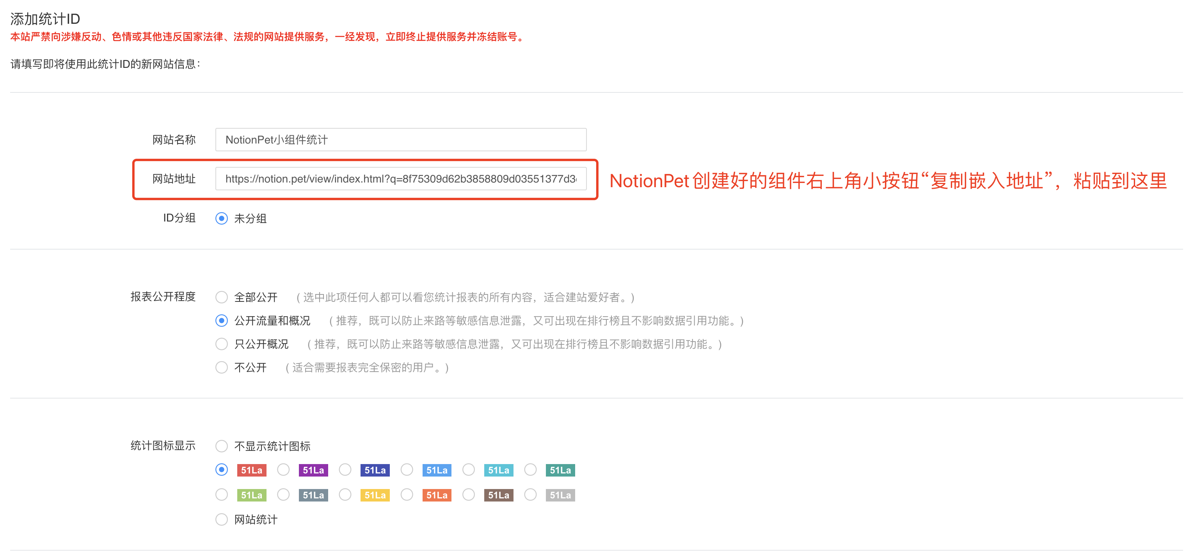This screenshot has height=560, width=1194.
Task: Click the 请填写即将使用此统计ID instruction text
Action: tap(105, 64)
